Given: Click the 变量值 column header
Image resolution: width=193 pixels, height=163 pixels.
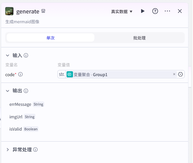Looking at the screenshot, I should [64, 65].
